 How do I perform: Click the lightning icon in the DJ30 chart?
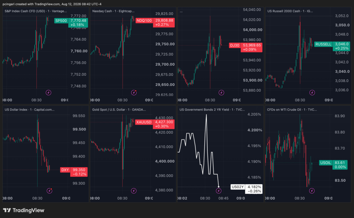[221, 92]
